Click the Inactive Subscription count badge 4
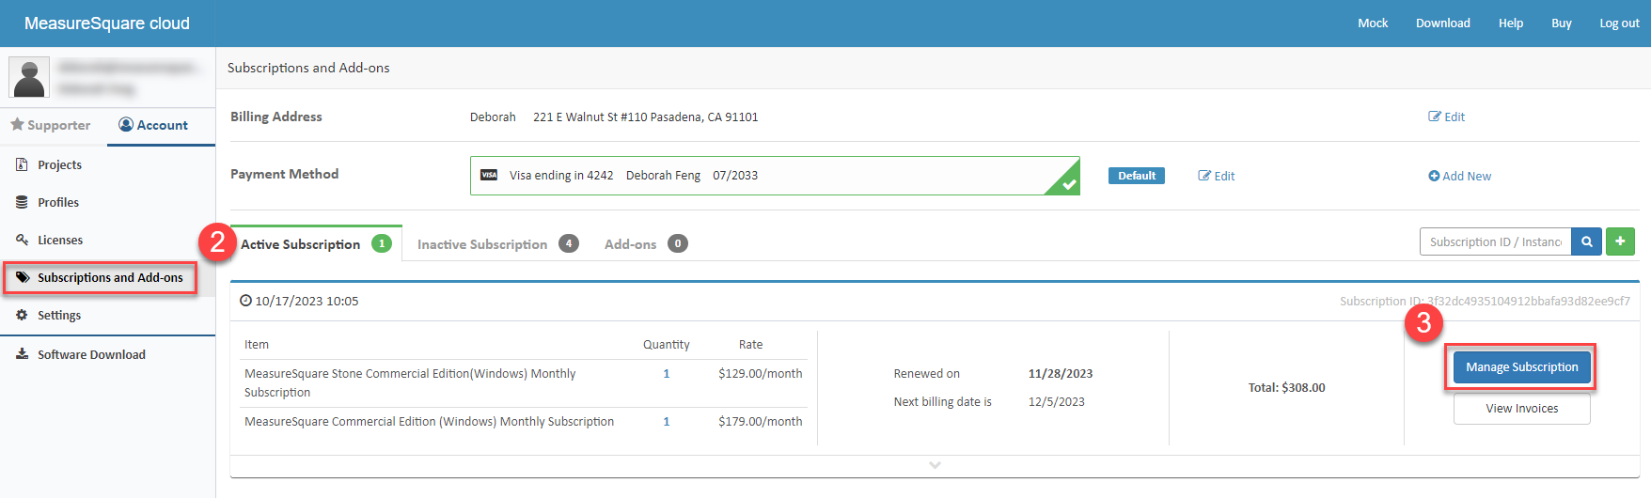Viewport: 1651px width, 498px height. (569, 243)
